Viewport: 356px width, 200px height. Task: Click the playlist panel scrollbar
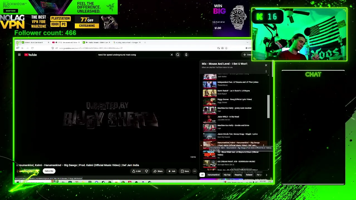[269, 107]
